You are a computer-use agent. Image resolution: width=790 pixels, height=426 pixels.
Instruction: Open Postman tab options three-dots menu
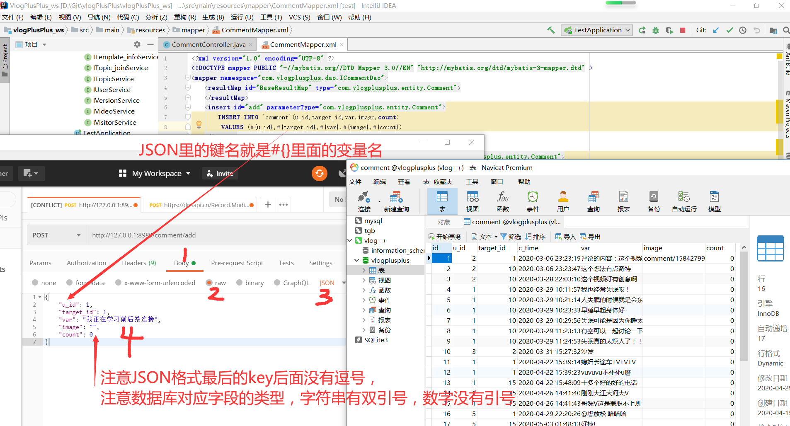(x=284, y=205)
